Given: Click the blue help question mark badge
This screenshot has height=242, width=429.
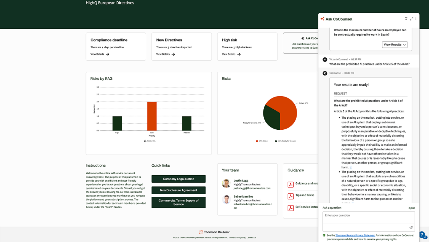Looking at the screenshot, I should pos(422,235).
